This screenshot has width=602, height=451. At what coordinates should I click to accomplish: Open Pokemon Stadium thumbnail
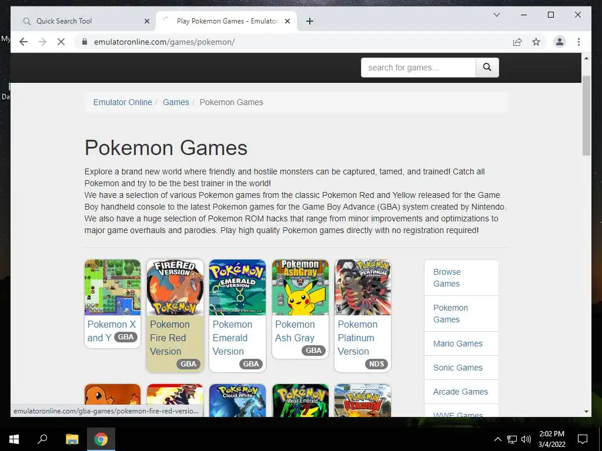click(363, 400)
